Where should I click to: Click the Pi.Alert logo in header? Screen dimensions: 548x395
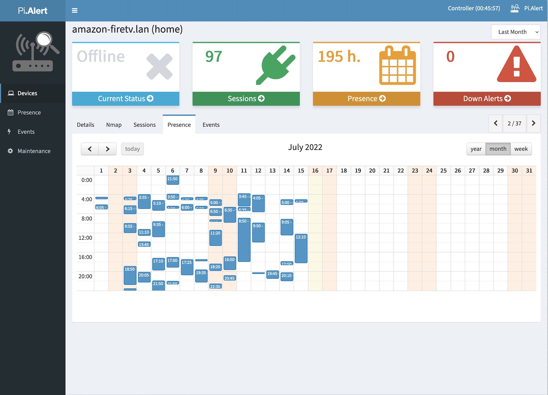click(33, 11)
